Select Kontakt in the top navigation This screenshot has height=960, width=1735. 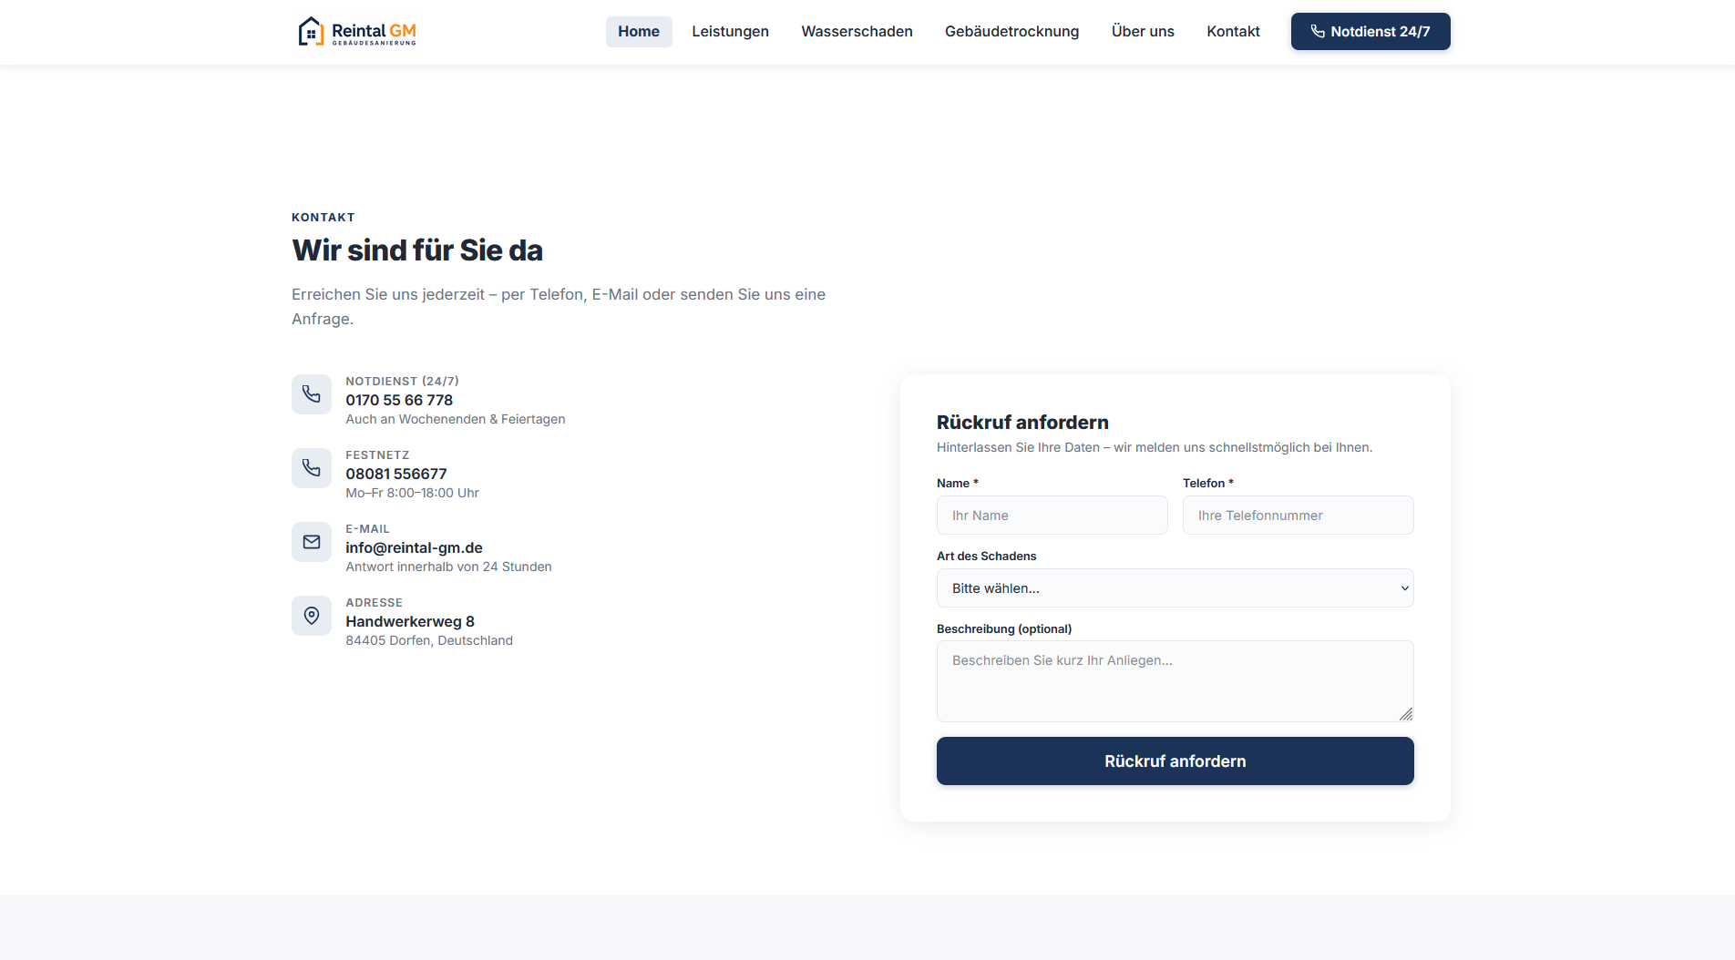coord(1233,31)
